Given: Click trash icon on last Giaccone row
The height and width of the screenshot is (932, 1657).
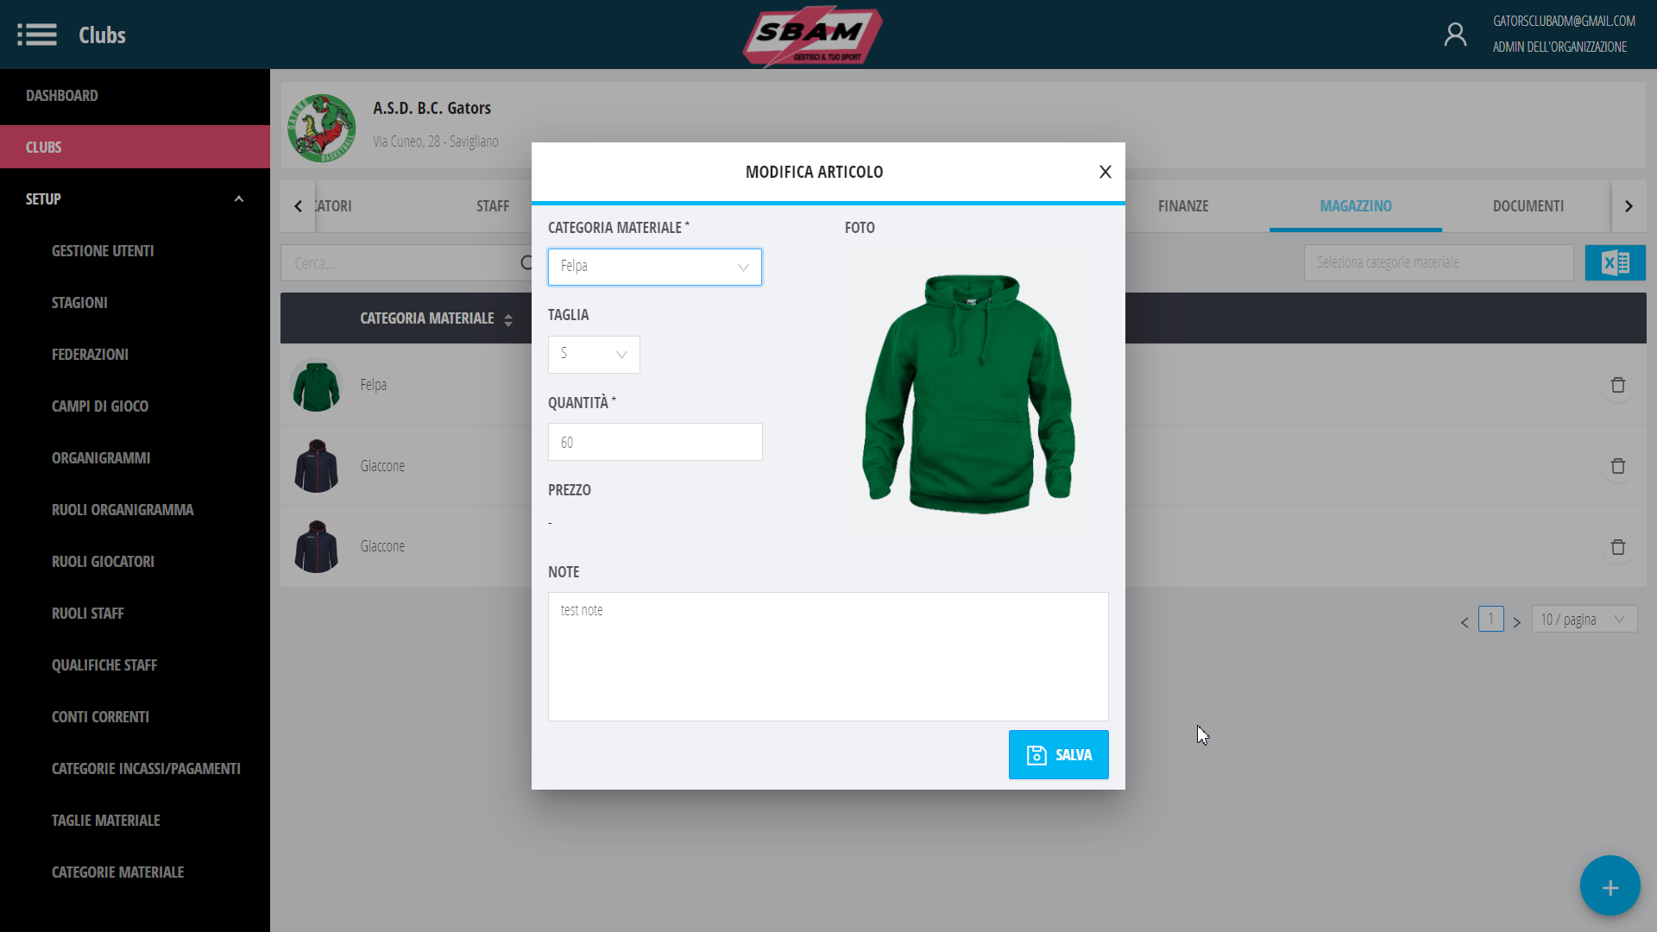Looking at the screenshot, I should pos(1617,547).
